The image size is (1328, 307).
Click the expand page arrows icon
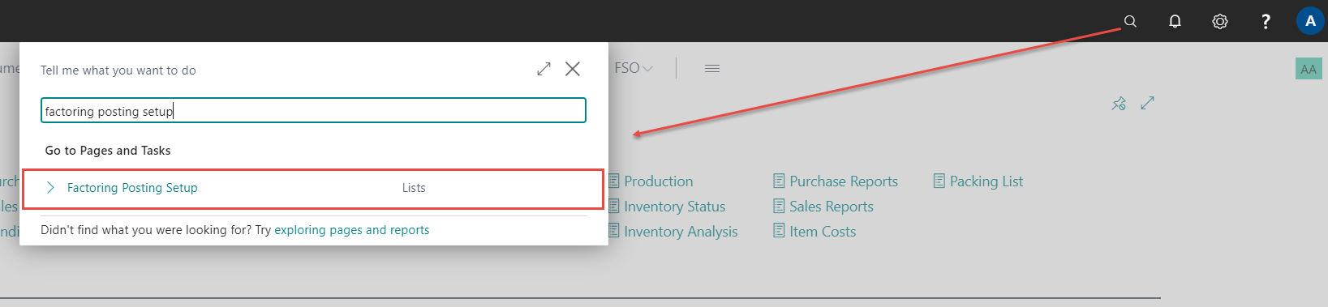[x=1147, y=103]
